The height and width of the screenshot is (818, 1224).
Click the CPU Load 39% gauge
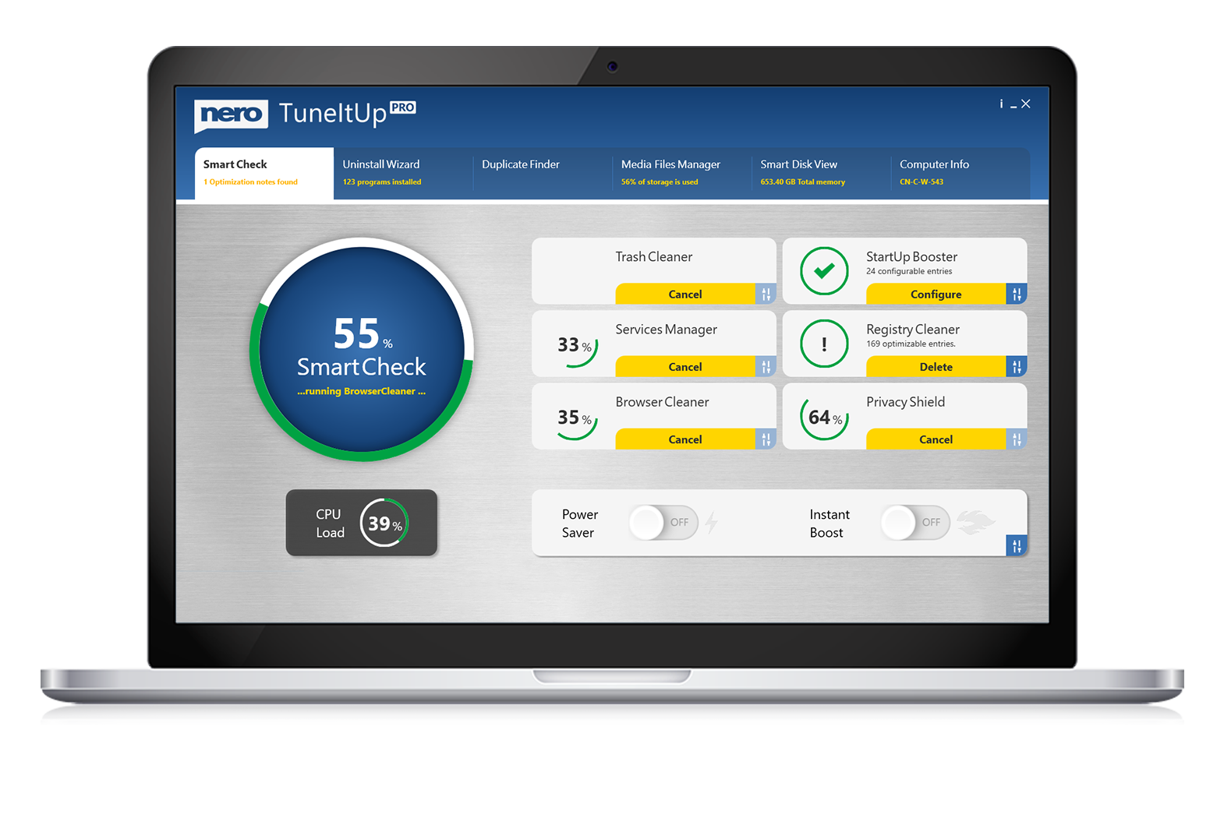[x=384, y=523]
